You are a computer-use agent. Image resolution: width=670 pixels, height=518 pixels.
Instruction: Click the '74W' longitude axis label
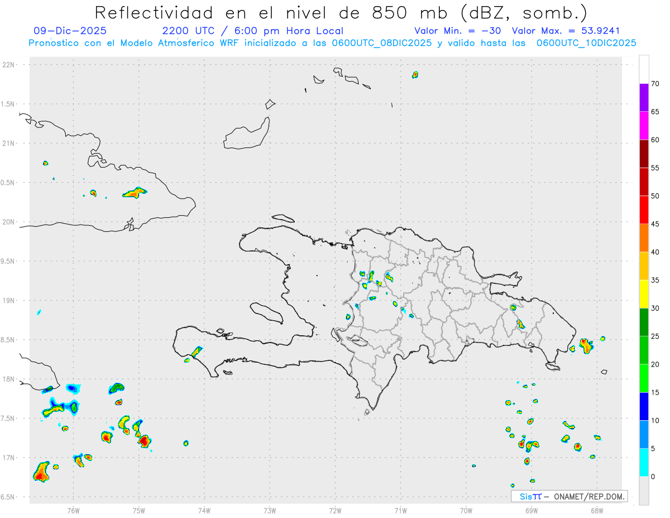click(x=204, y=510)
